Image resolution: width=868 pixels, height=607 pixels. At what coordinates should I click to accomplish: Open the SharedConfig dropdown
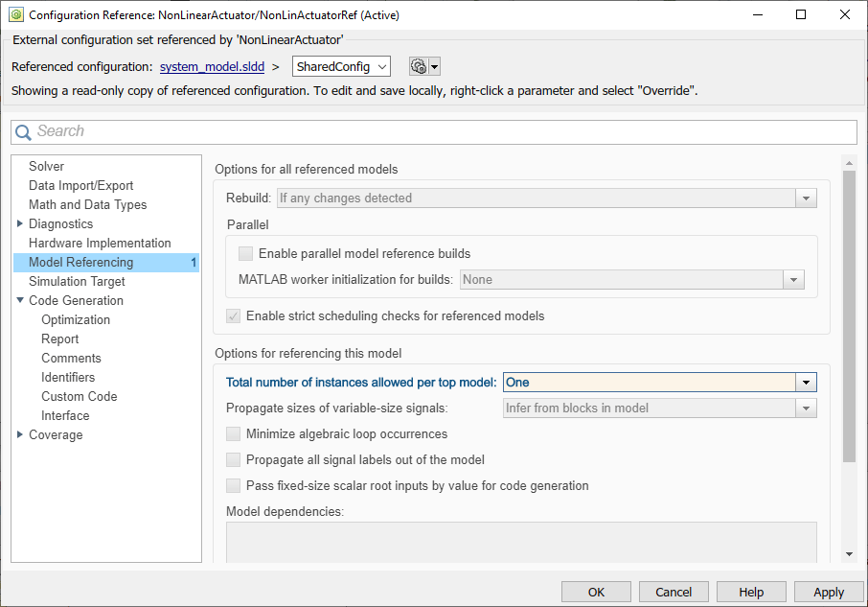point(341,66)
